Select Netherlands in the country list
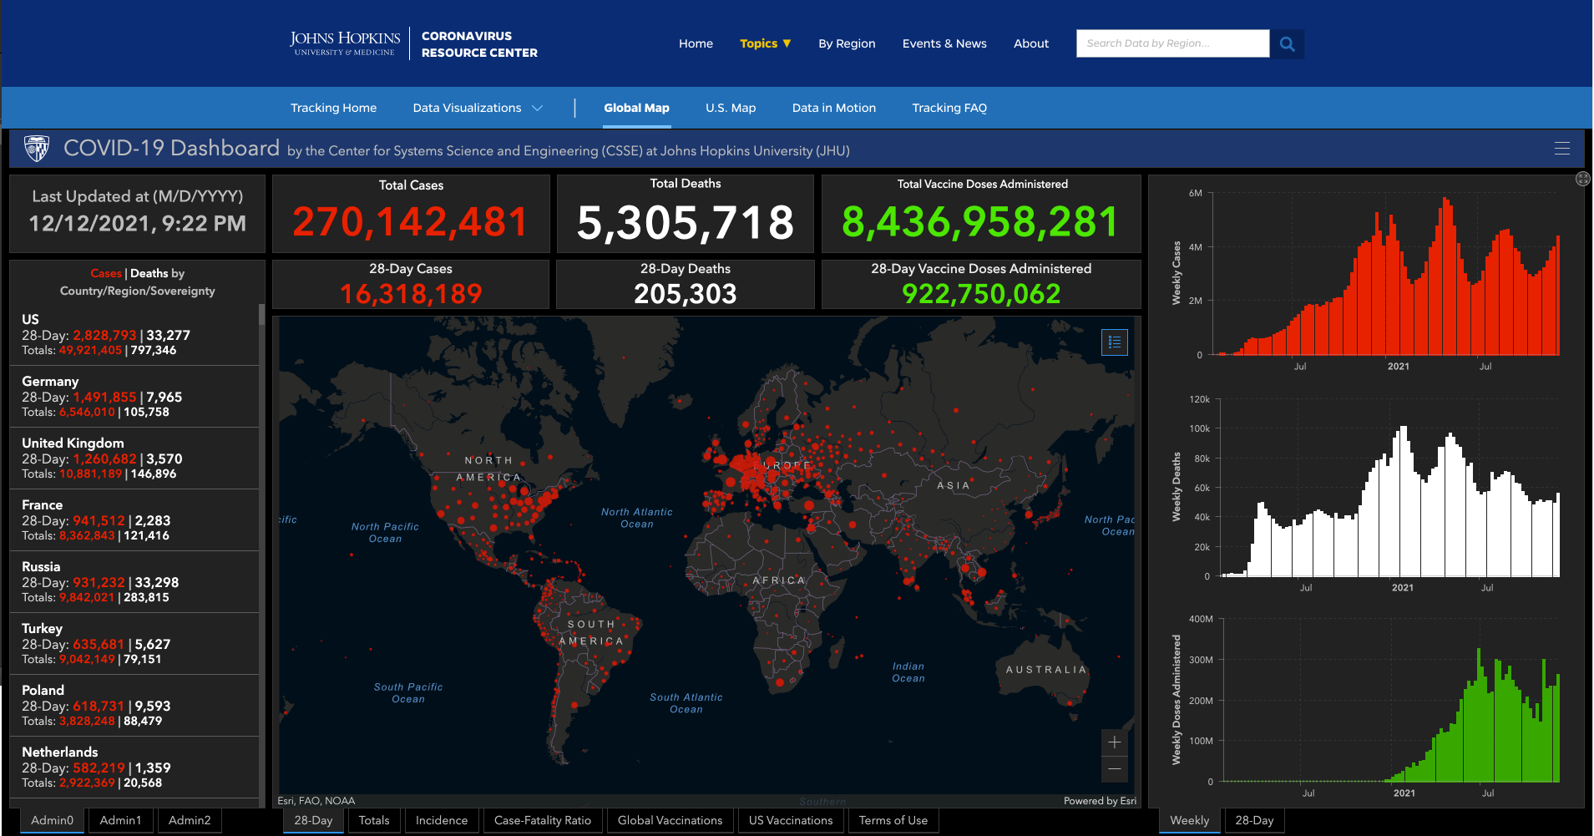 [134, 767]
